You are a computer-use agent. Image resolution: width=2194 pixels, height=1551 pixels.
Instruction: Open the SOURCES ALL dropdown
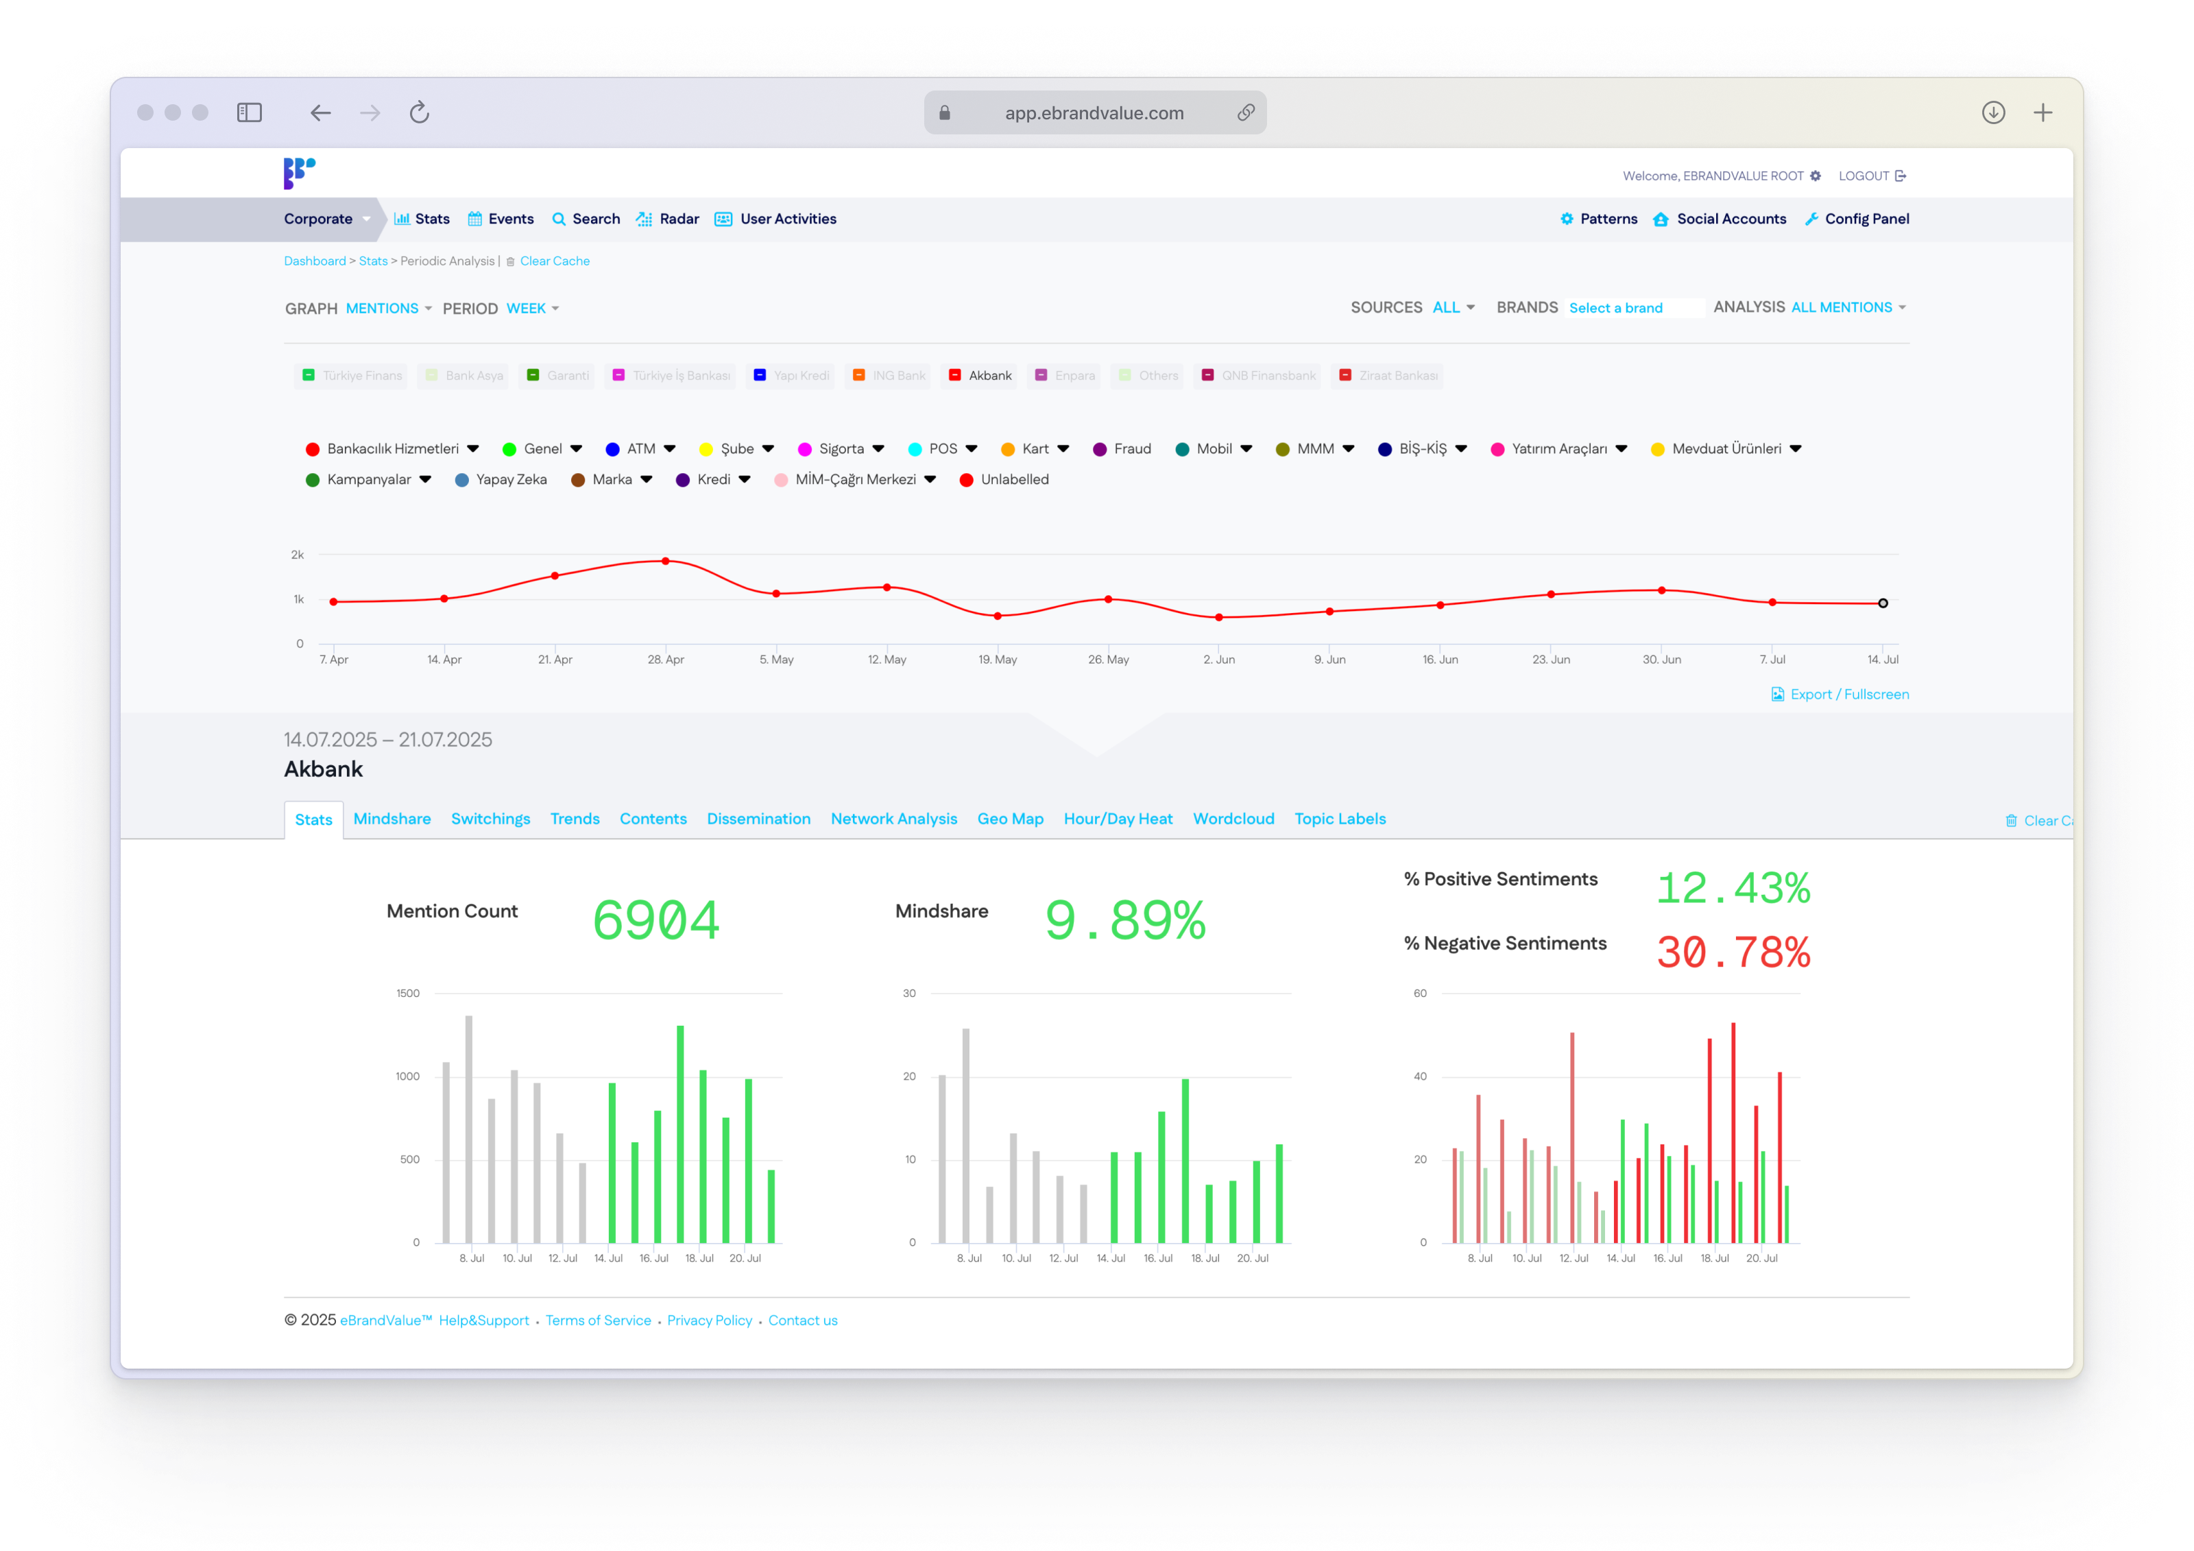coord(1451,306)
